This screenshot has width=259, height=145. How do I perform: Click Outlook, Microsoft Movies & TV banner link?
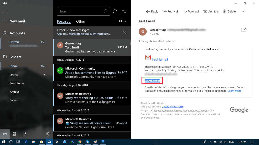click(x=84, y=34)
